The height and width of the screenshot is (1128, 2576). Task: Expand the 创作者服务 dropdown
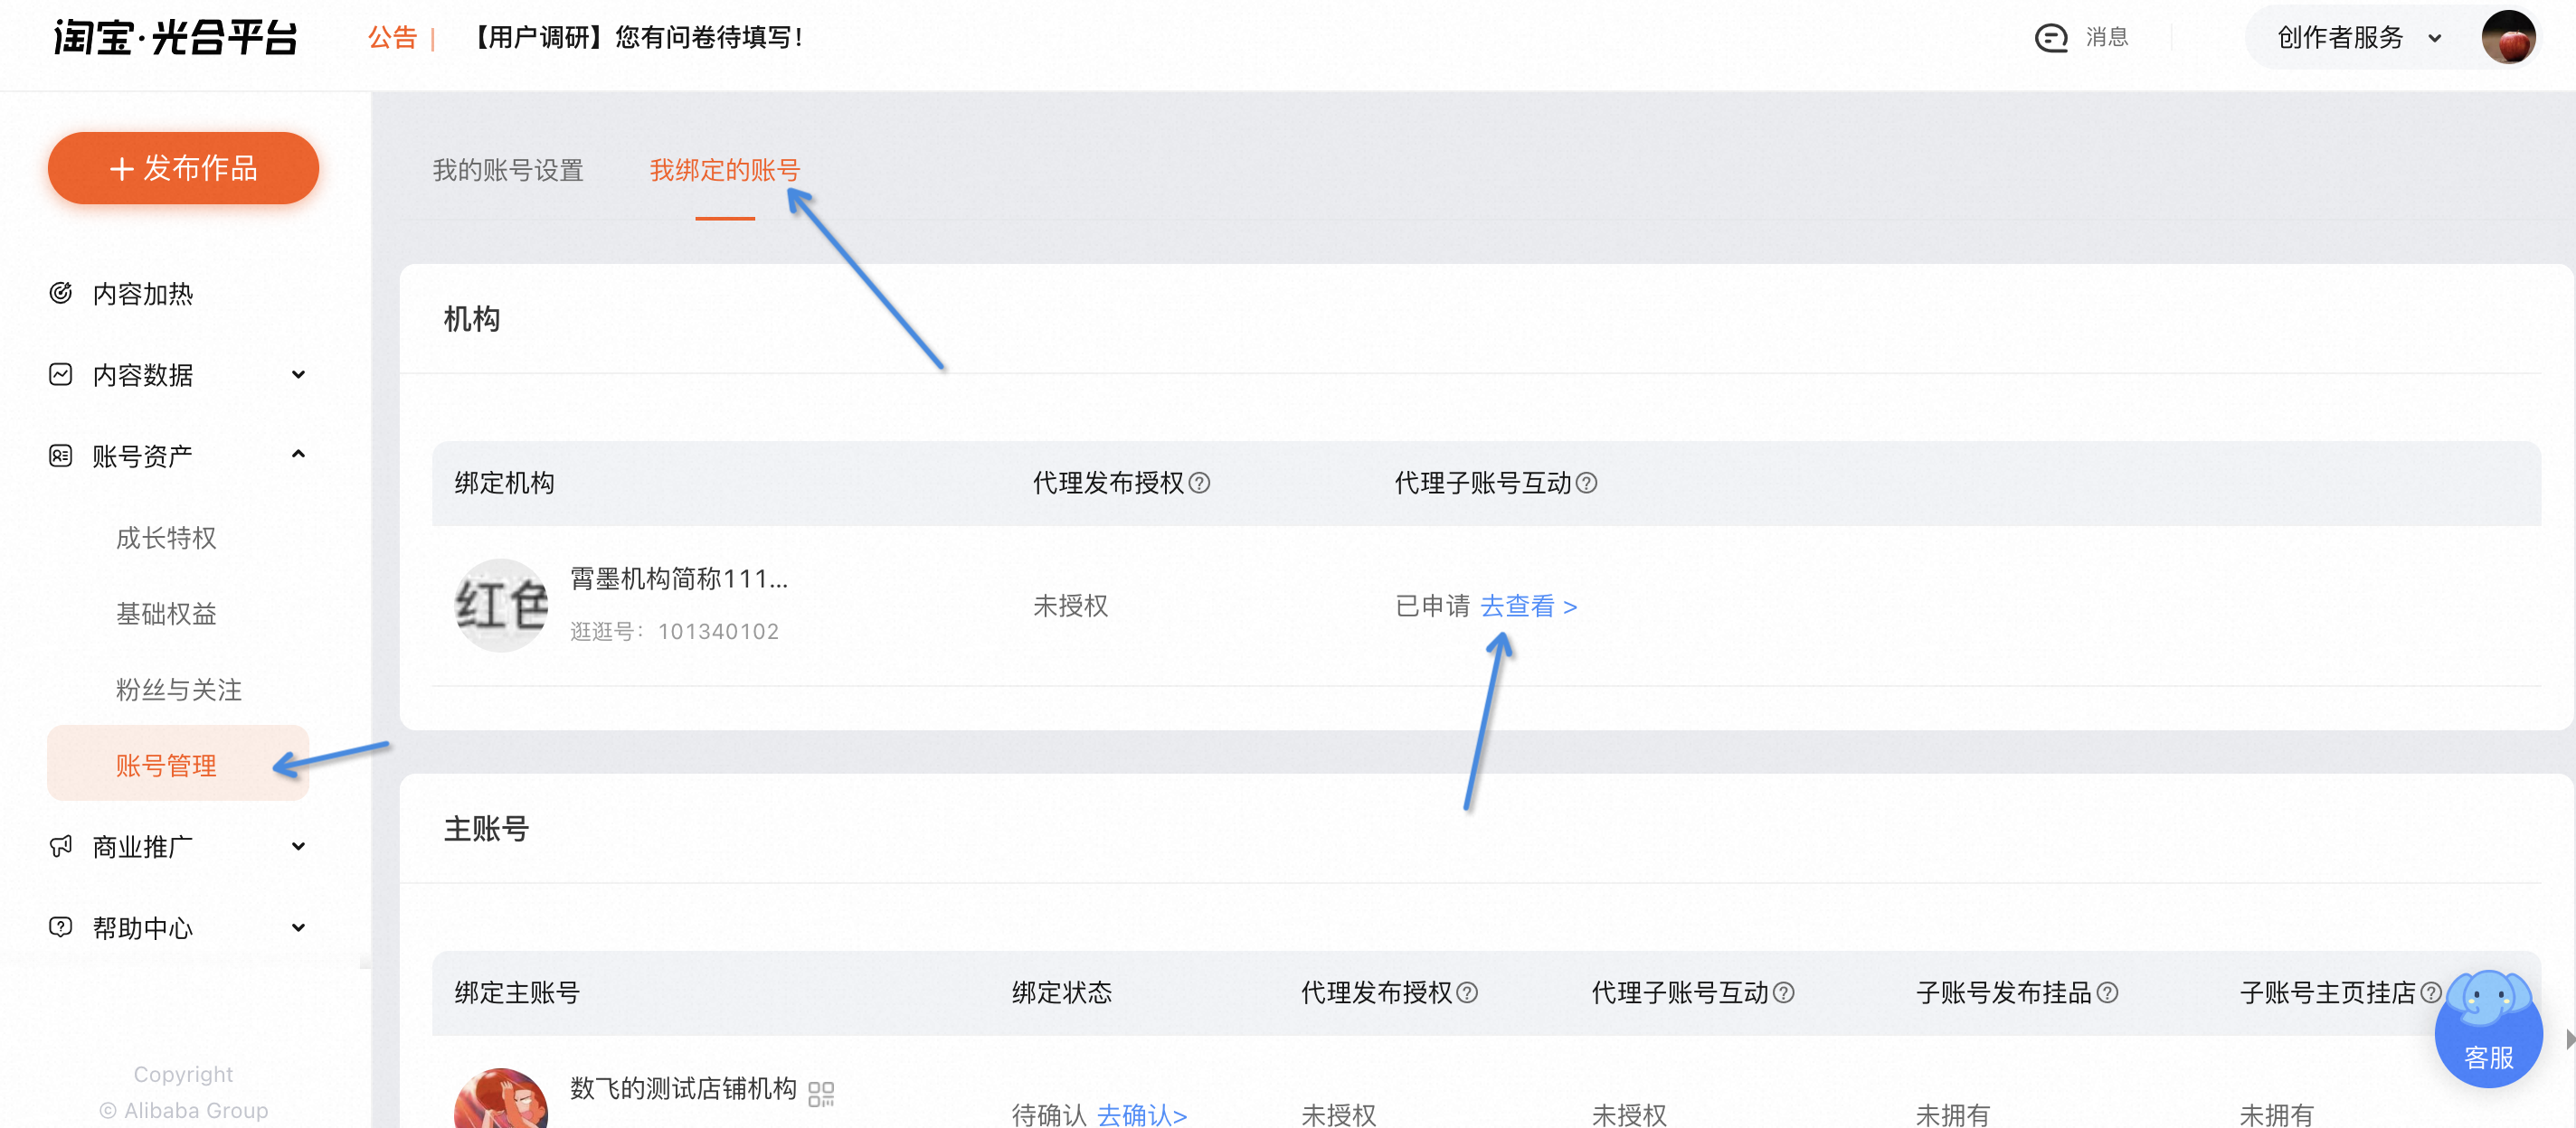2358,38
